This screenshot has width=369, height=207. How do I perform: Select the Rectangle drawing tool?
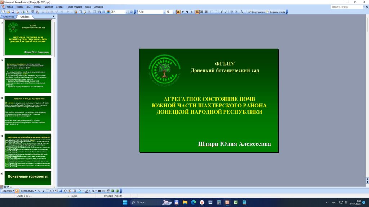47,191
